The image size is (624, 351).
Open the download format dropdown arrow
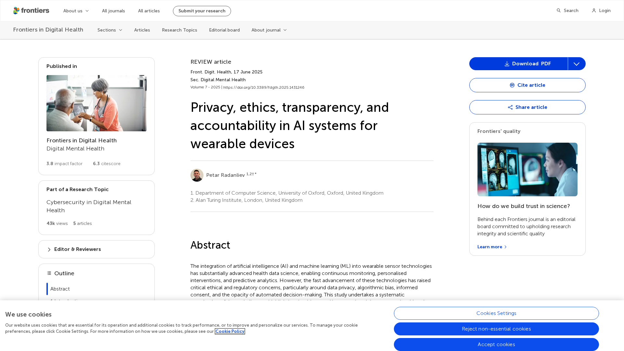coord(577,64)
